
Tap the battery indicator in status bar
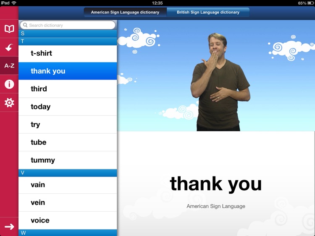click(x=310, y=3)
